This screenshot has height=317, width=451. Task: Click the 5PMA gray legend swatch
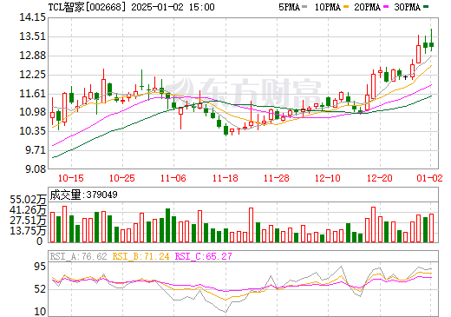pos(304,7)
